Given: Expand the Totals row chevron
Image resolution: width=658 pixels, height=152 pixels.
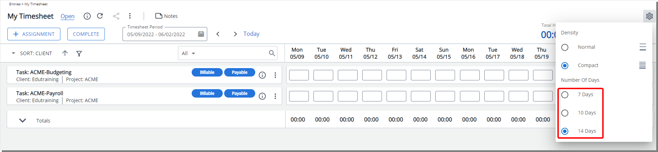Looking at the screenshot, I should (23, 120).
